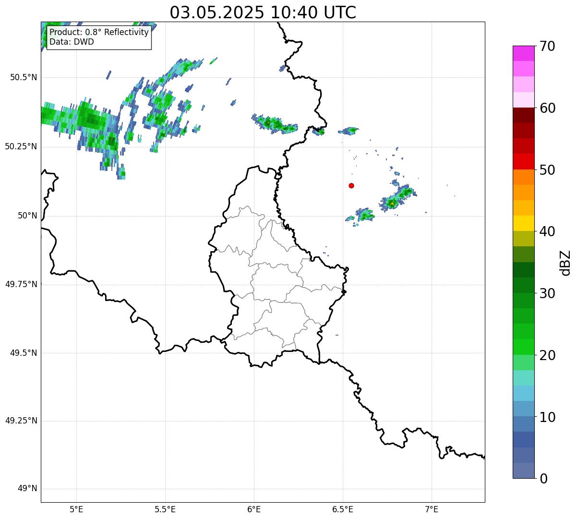The height and width of the screenshot is (519, 577).
Task: Click the '7°E' longitude label
Action: pyautogui.click(x=432, y=509)
